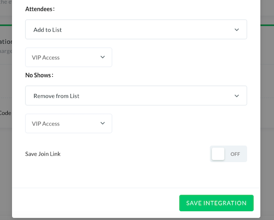The width and height of the screenshot is (274, 220).
Task: Click the chevron arrow on Add to List
Action: point(237,29)
